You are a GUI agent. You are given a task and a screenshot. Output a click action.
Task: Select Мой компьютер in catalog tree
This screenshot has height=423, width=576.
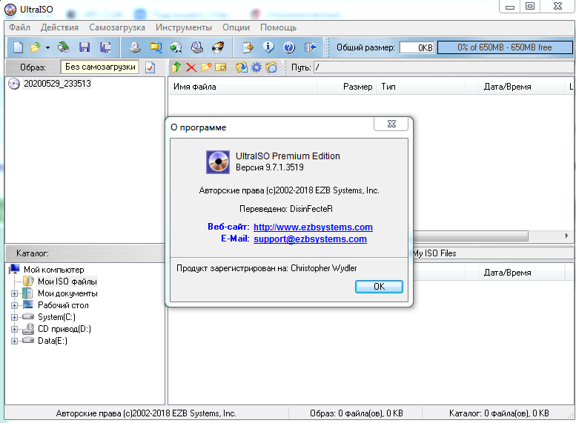53,270
